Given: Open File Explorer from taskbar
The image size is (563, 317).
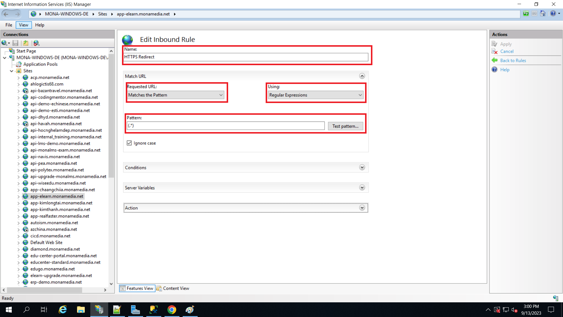Looking at the screenshot, I should tap(81, 310).
